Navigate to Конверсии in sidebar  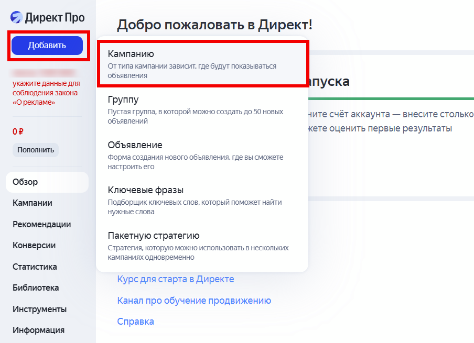tap(34, 245)
